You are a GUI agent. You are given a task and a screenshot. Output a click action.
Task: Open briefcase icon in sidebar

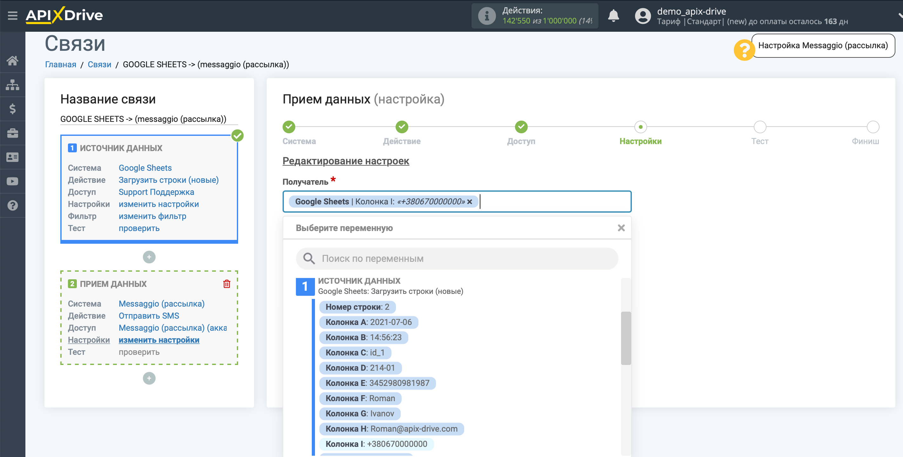point(13,133)
